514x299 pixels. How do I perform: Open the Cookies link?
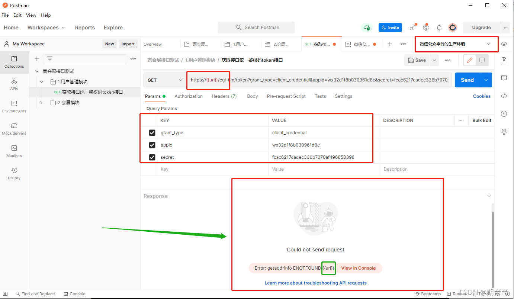click(482, 96)
